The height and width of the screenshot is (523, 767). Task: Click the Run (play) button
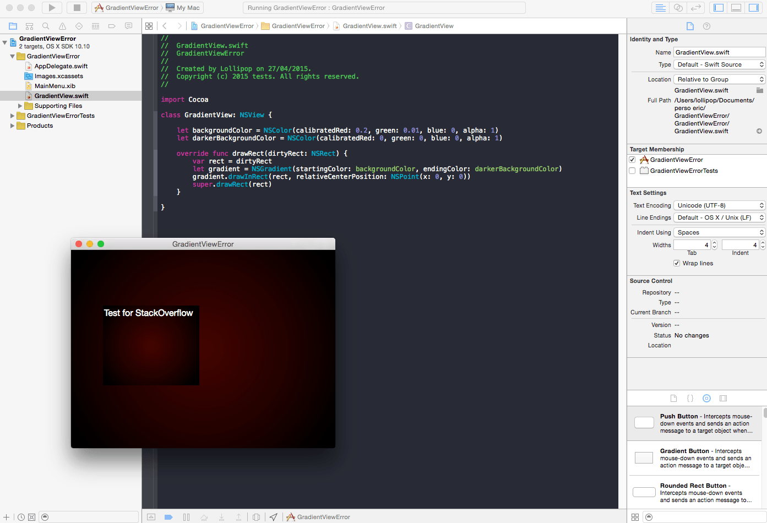pos(52,8)
